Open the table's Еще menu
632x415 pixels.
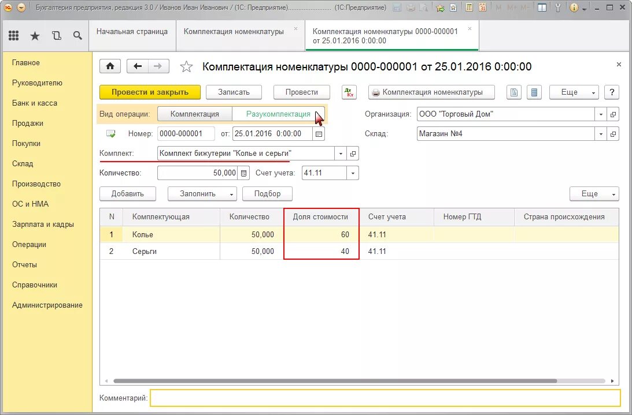pos(594,193)
